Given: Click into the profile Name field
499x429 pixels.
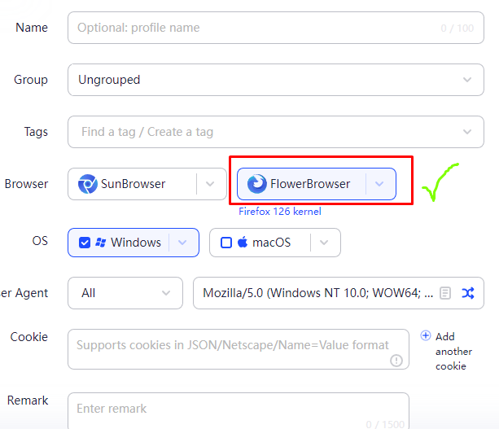Looking at the screenshot, I should click(x=252, y=28).
